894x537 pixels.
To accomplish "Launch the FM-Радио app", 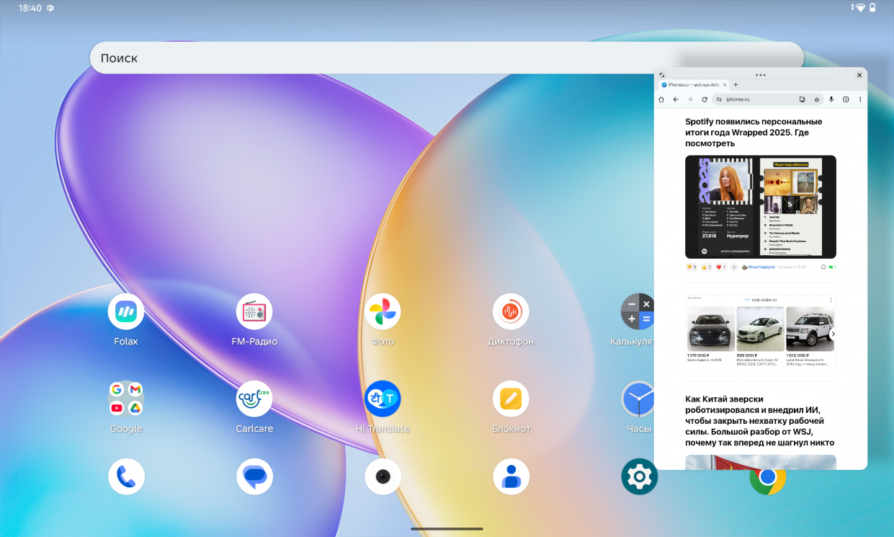I will click(254, 311).
